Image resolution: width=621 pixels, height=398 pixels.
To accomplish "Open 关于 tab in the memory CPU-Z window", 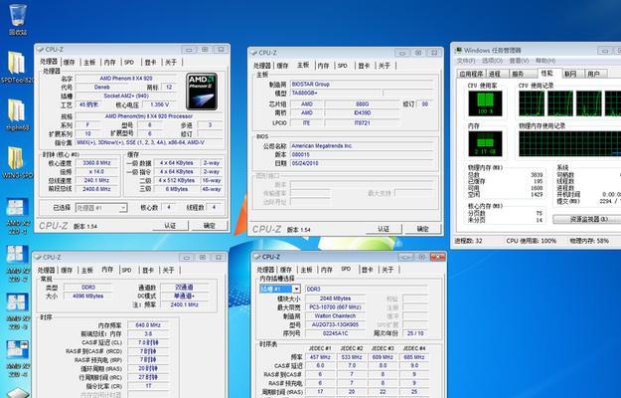I will click(169, 270).
